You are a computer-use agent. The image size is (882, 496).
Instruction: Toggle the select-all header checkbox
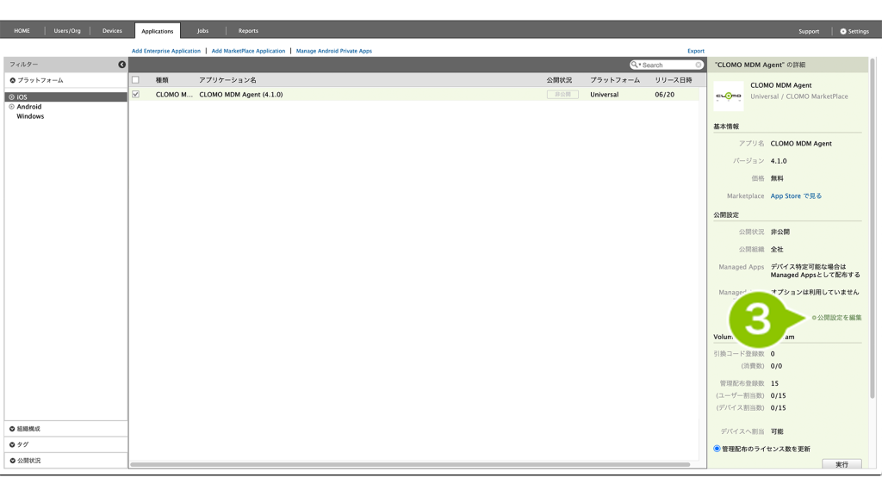click(x=135, y=80)
